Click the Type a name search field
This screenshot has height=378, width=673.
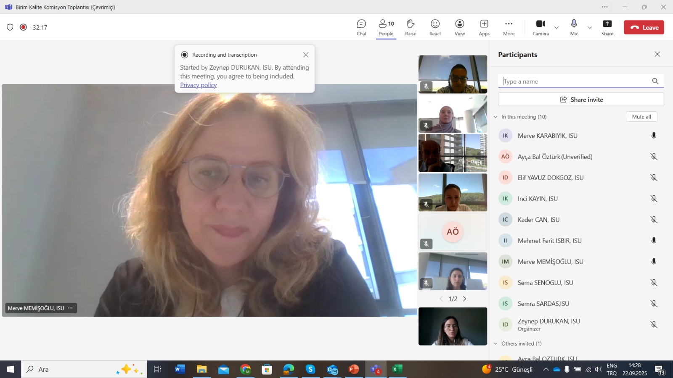tap(575, 81)
